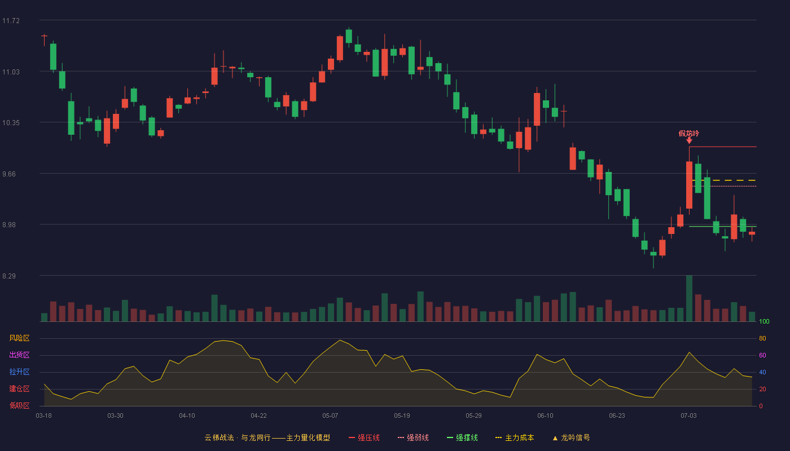Image resolution: width=790 pixels, height=451 pixels.
Task: Click the green 强撑线 legend line icon
Action: (450, 438)
